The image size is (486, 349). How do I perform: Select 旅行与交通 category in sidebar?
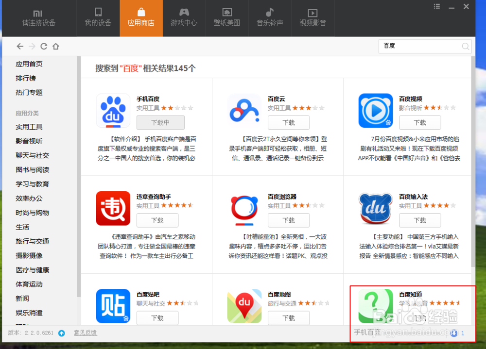(x=33, y=241)
